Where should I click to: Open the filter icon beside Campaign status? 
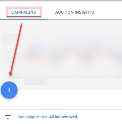8,117
